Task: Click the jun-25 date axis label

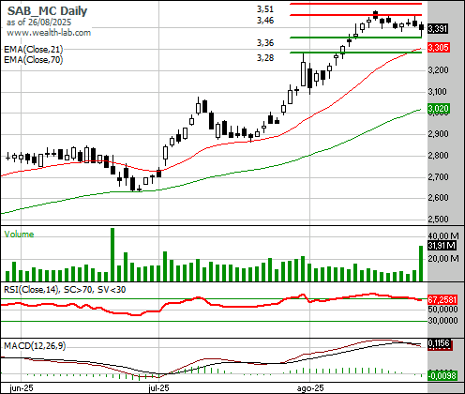Action: click(22, 388)
